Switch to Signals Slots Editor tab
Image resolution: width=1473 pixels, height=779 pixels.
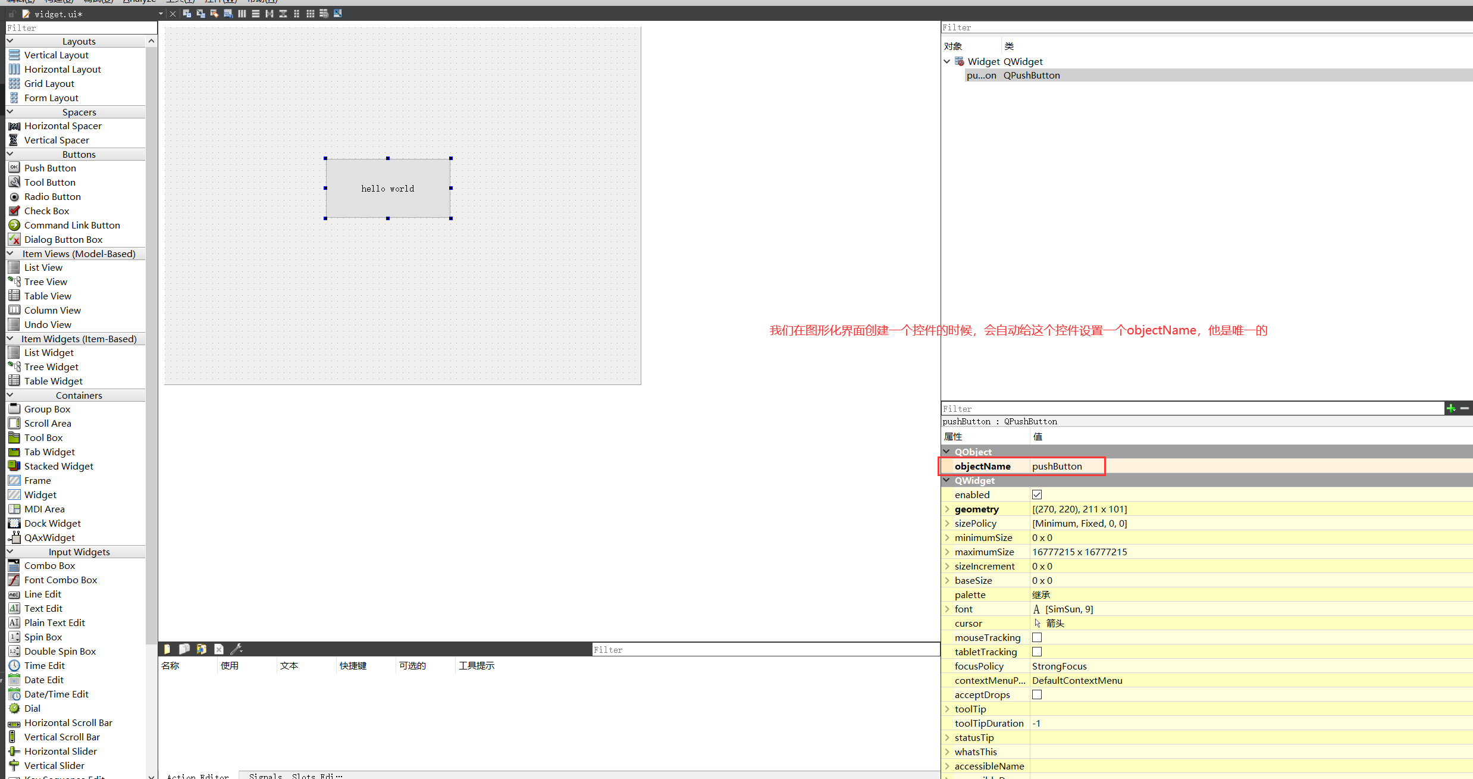pyautogui.click(x=296, y=775)
